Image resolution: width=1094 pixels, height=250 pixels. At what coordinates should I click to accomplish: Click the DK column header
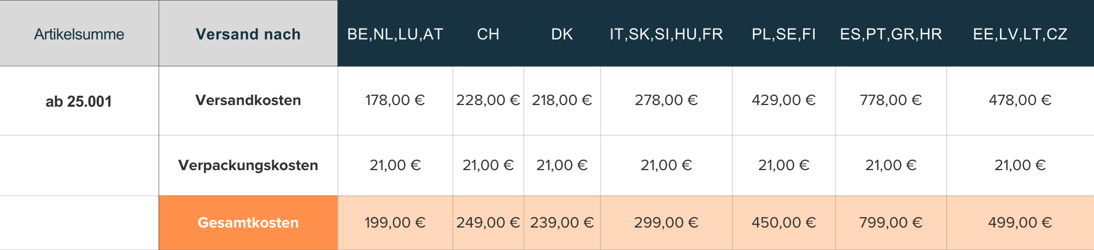[x=562, y=34]
